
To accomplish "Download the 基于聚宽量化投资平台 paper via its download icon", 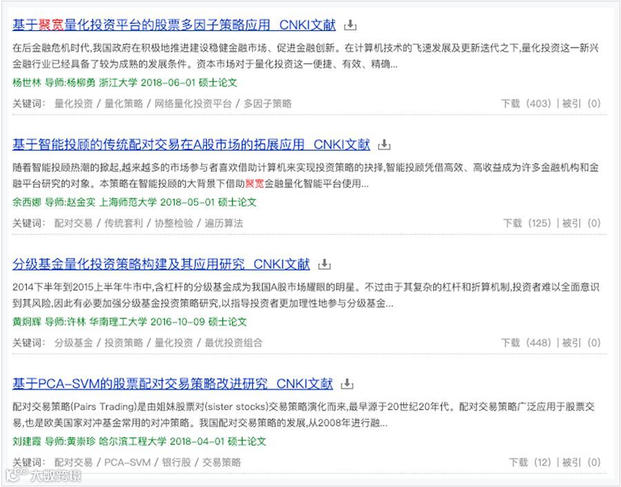I will pos(350,26).
